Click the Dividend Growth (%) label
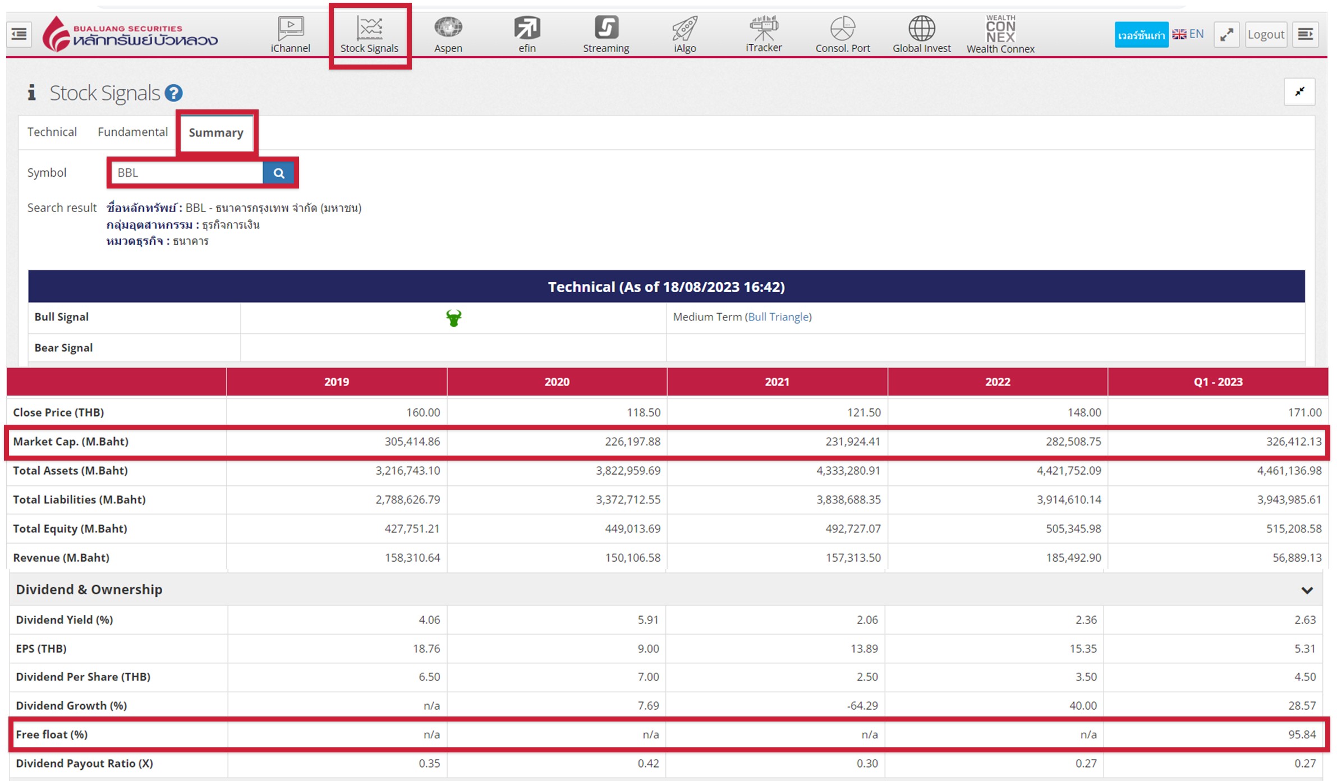1337x781 pixels. pyautogui.click(x=71, y=706)
